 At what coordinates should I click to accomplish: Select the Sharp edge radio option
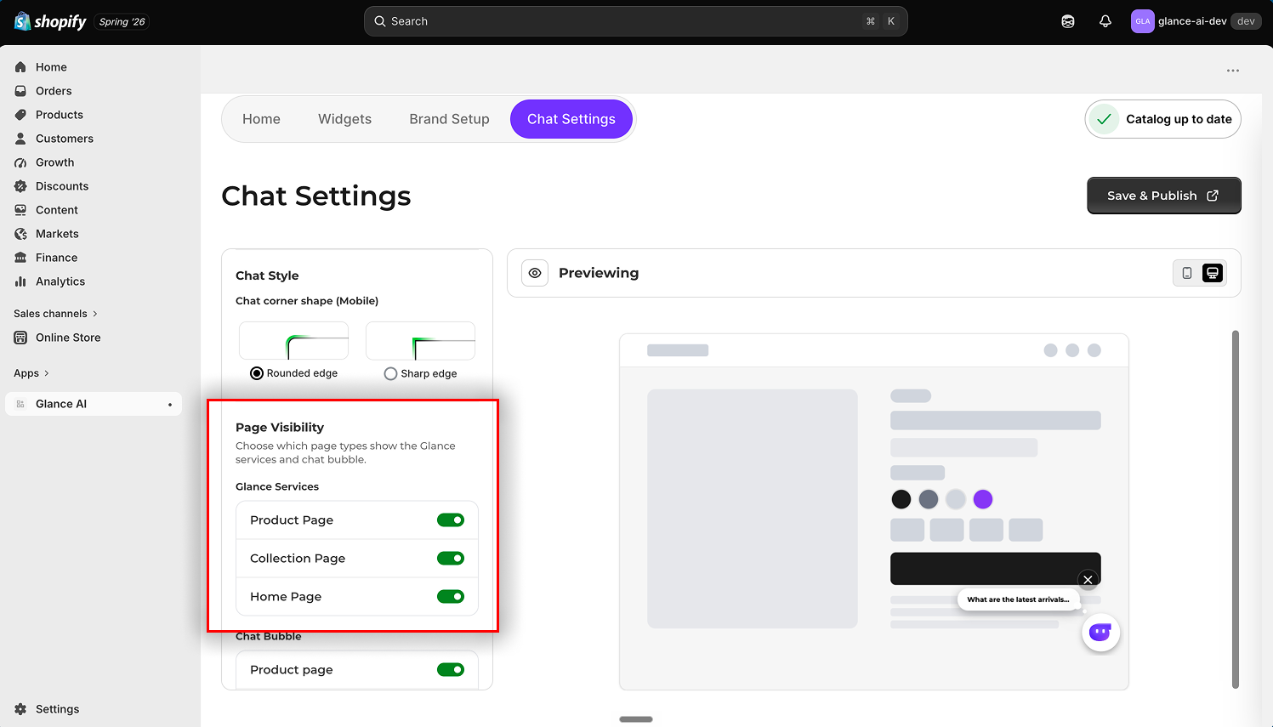(390, 373)
